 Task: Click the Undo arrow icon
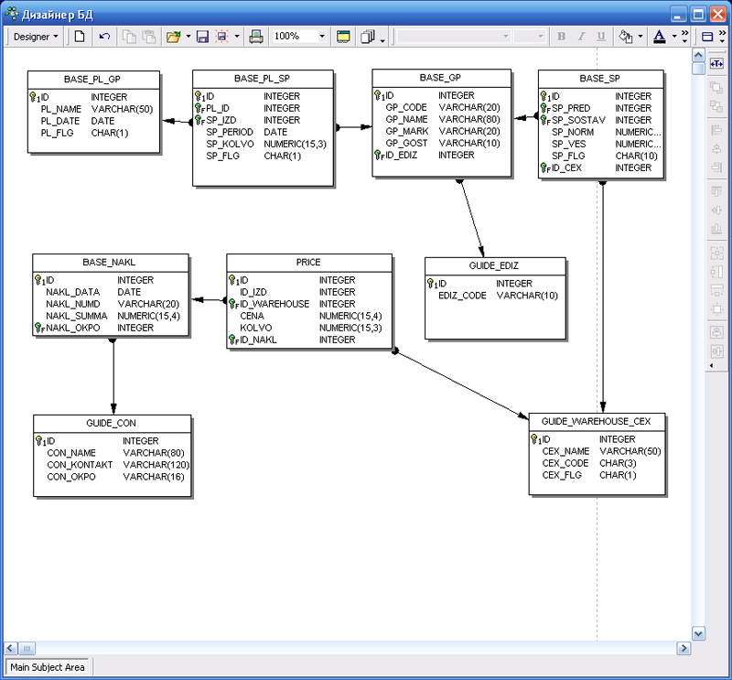(x=104, y=37)
